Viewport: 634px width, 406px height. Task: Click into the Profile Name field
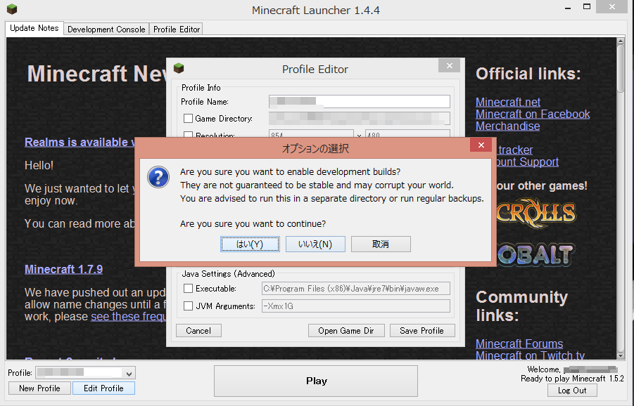pos(360,102)
